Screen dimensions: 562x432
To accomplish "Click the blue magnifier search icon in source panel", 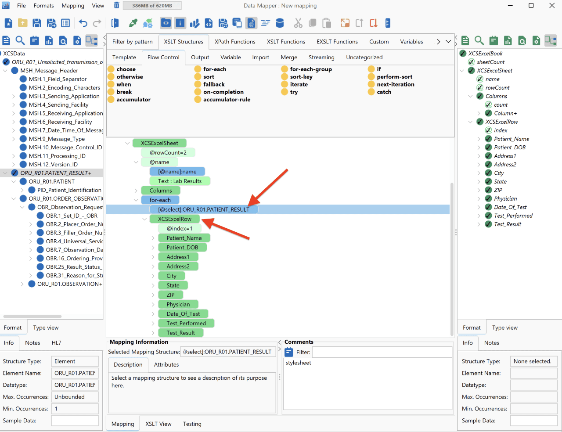I will 20,41.
